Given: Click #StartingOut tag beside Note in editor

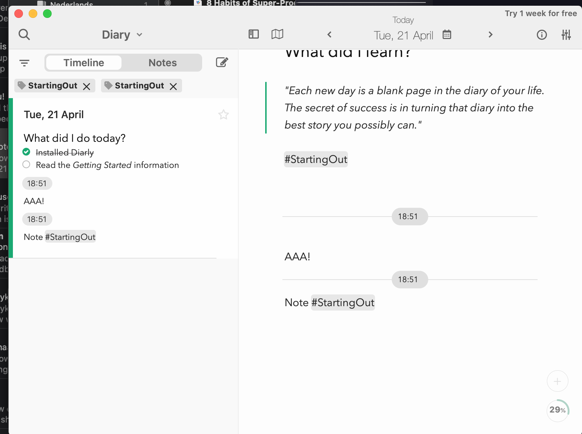Looking at the screenshot, I should pyautogui.click(x=343, y=303).
